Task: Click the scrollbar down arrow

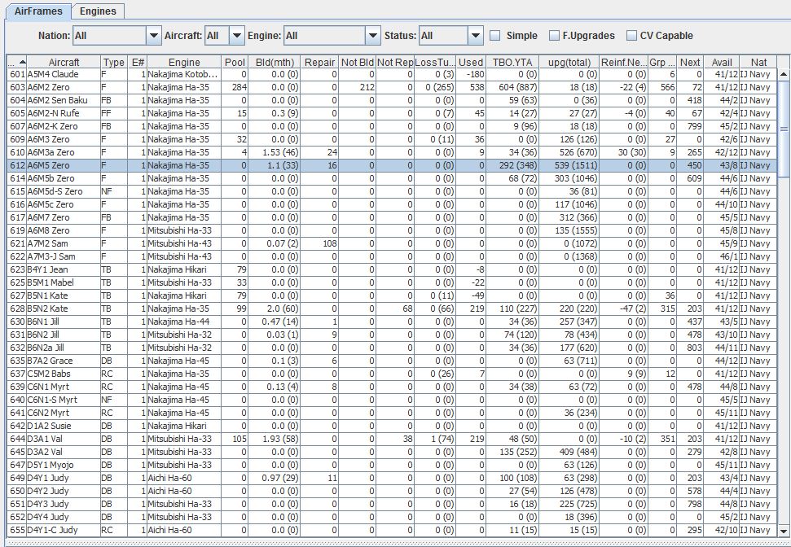Action: 784,531
